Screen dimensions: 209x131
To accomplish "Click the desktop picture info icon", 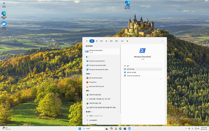I will click(128, 5).
